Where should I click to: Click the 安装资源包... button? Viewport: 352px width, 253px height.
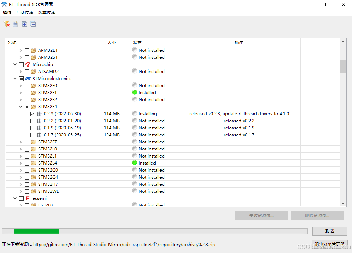[261, 216]
